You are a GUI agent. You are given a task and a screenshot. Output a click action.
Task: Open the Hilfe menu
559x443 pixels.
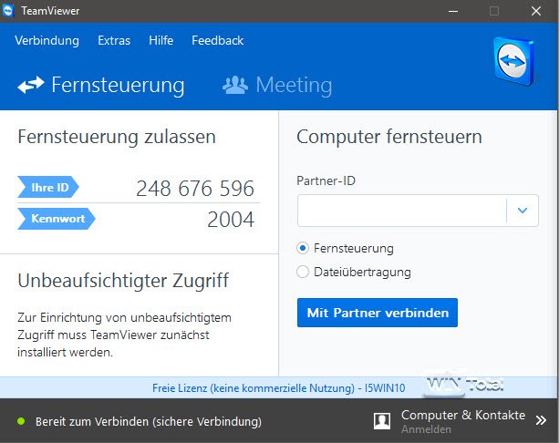click(x=160, y=40)
